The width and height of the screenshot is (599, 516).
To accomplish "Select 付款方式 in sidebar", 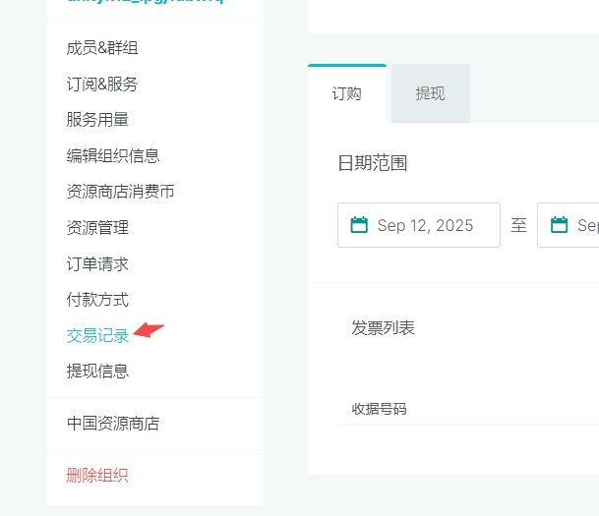I will [x=97, y=300].
